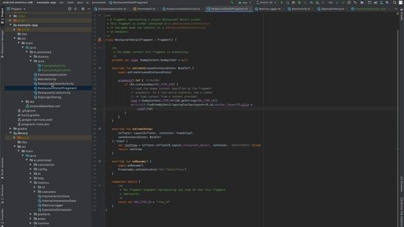Open Structure side tool window

tap(3, 194)
